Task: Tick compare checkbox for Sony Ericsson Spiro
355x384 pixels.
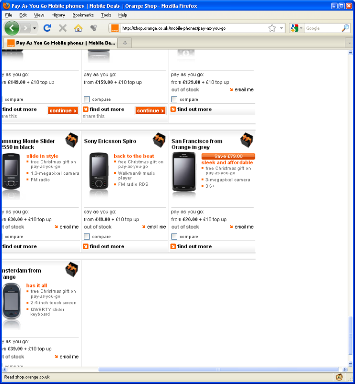Action: (x=87, y=236)
